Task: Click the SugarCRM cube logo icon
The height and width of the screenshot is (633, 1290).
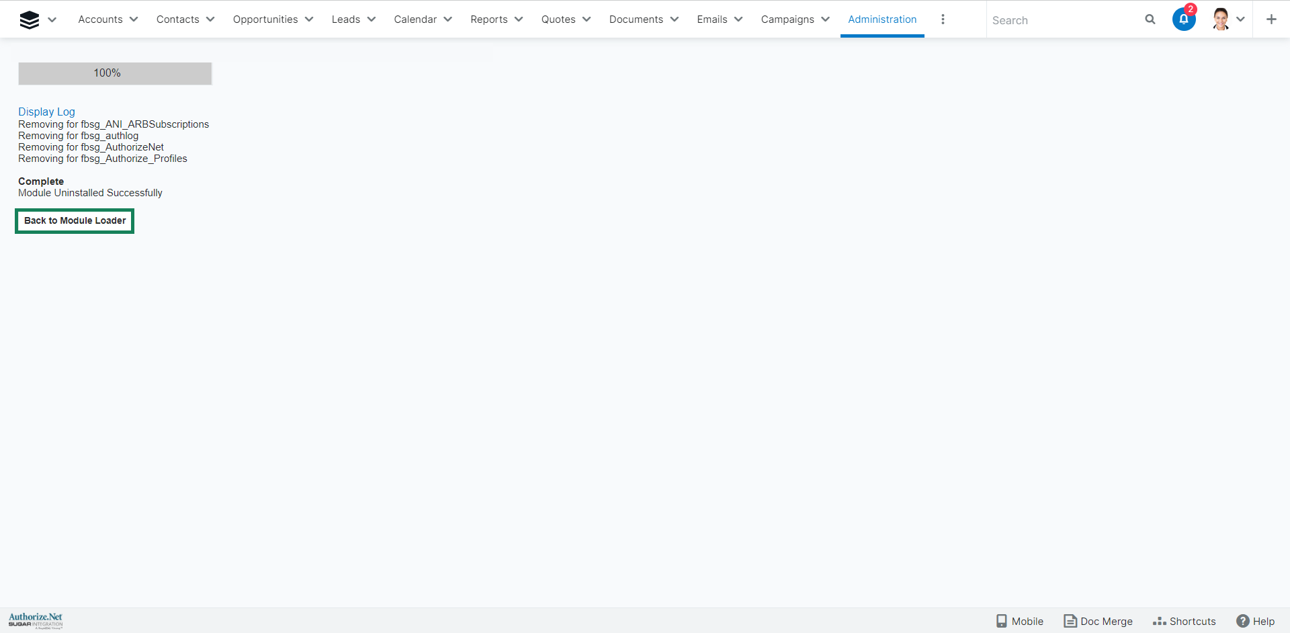Action: point(29,20)
